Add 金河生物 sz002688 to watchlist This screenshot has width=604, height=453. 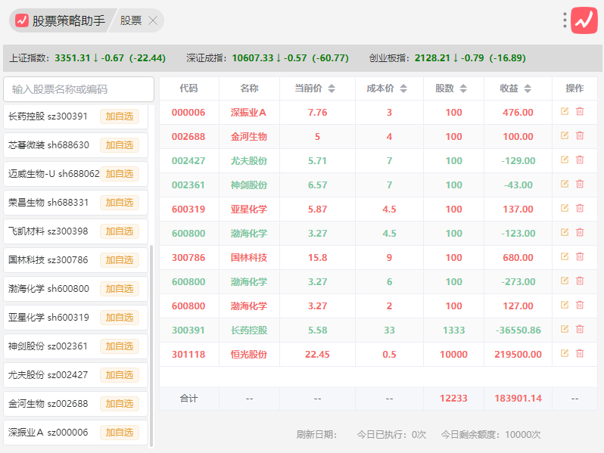[120, 404]
